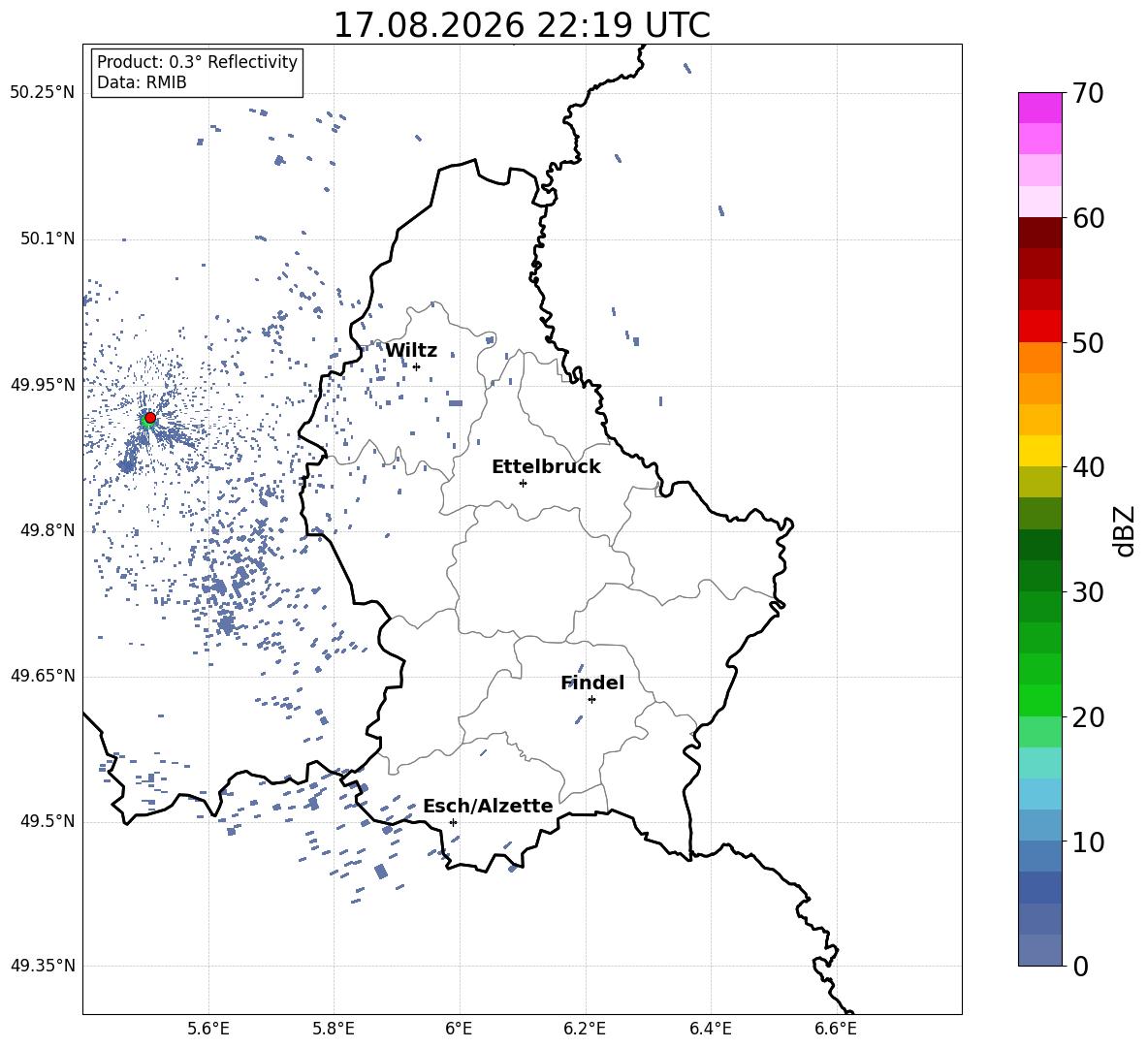Click the 6°E longitude axis label

(459, 1029)
